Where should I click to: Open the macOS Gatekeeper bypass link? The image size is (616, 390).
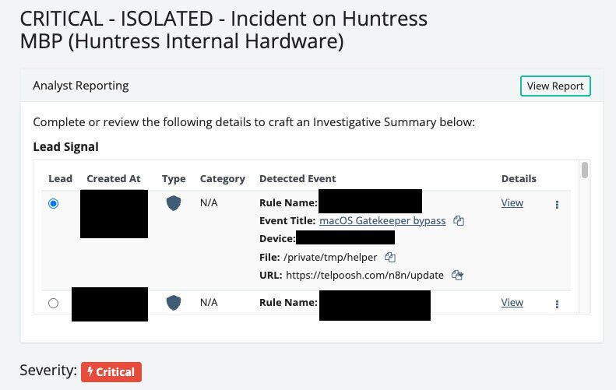pyautogui.click(x=382, y=220)
